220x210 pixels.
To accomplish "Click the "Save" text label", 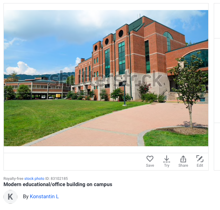I will click(x=150, y=165).
